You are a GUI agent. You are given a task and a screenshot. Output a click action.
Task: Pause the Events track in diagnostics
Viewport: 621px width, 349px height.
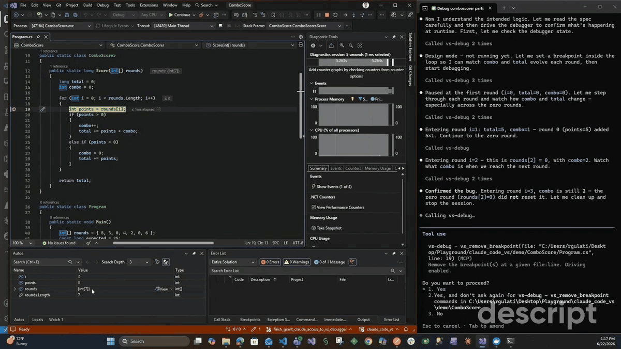pos(314,91)
